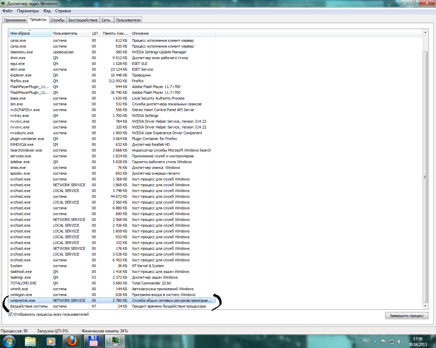Open the clock showing 17:56

click(x=418, y=341)
